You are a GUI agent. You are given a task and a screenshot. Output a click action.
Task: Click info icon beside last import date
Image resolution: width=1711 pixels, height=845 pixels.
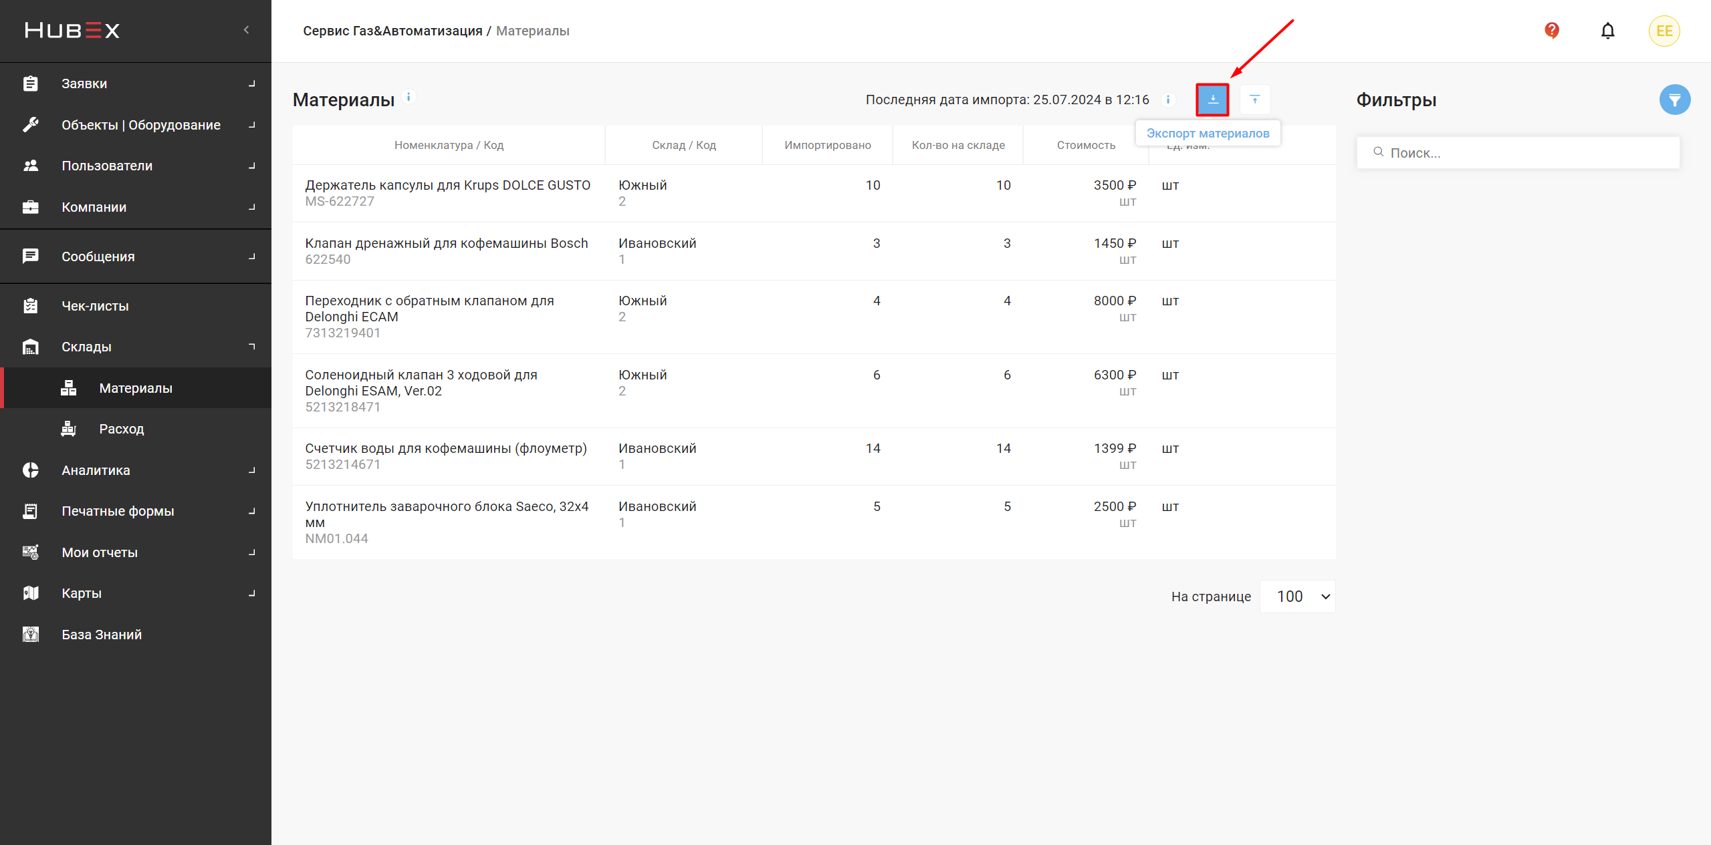click(1167, 100)
